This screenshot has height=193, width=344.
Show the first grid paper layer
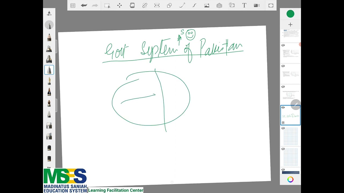pos(283,128)
